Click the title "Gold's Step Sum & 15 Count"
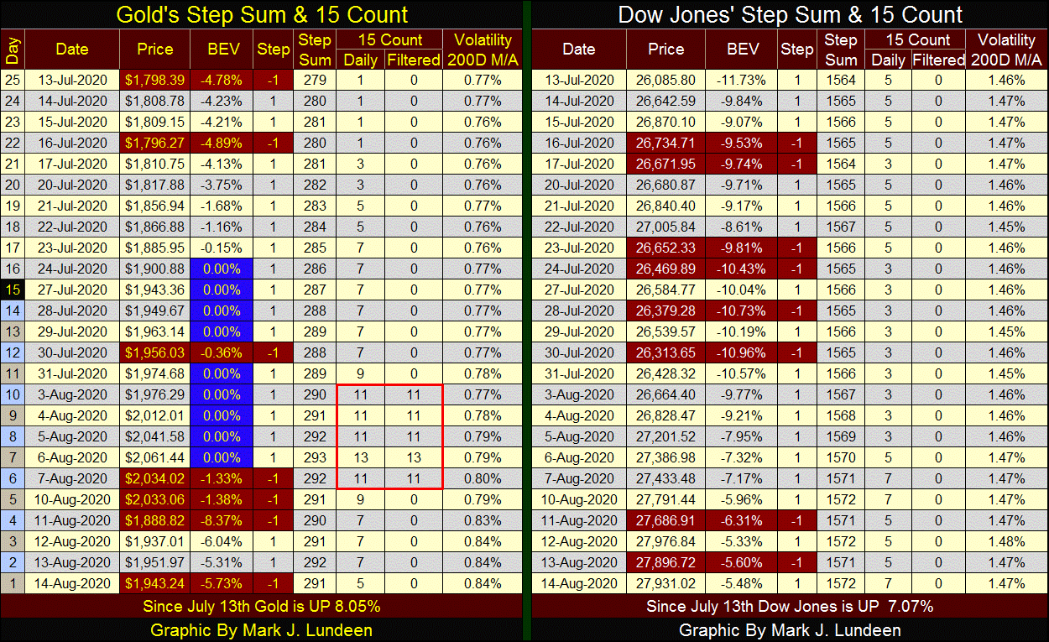1049x642 pixels. (262, 14)
